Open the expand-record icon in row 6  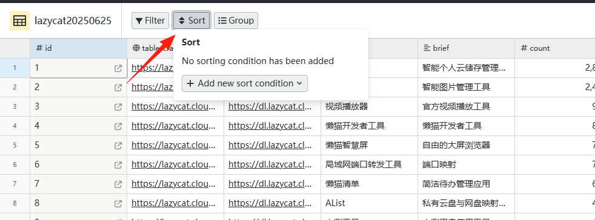point(118,165)
